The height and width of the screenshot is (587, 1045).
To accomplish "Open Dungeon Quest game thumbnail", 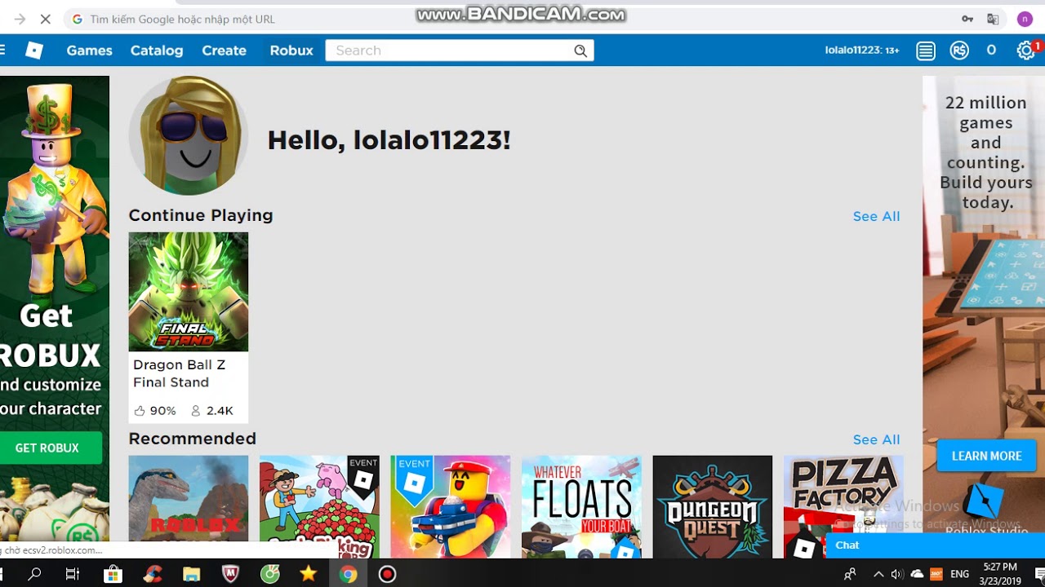I will point(713,506).
